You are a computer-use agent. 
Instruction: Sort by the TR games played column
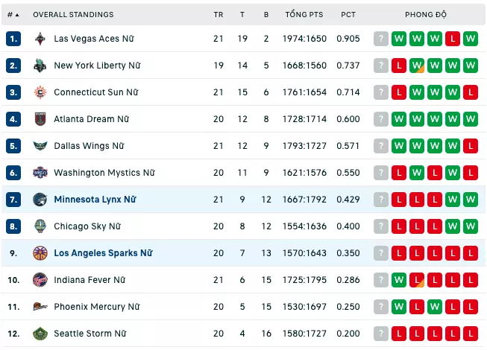[x=219, y=15]
